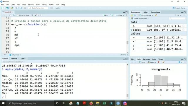Open the Tools menu
Image resolution: width=188 pixels, height=106 pixels.
tap(58, 5)
